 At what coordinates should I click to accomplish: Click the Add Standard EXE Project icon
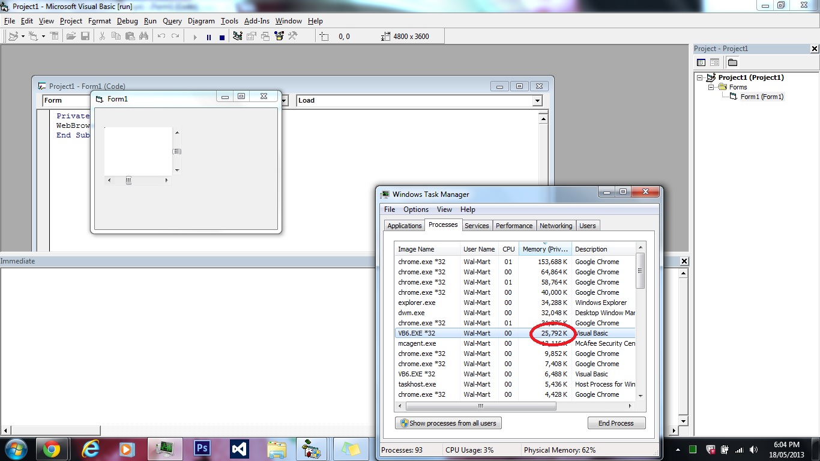pos(13,37)
